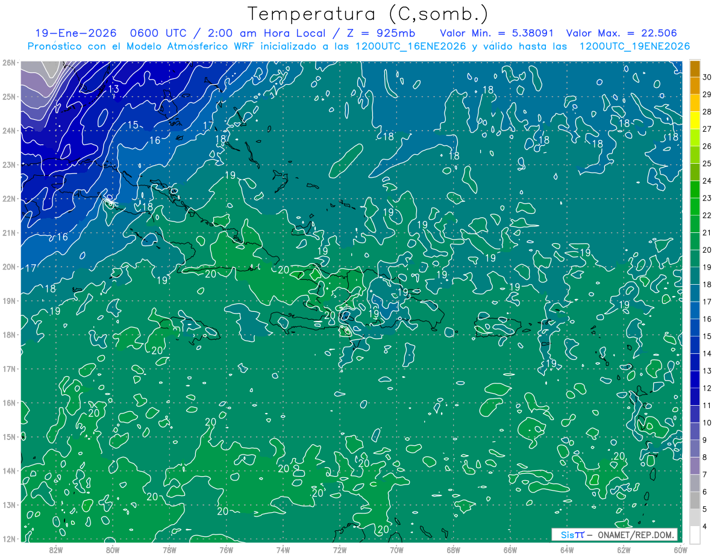
Task: Pick the white bottom color bar segment
Action: 695,535
